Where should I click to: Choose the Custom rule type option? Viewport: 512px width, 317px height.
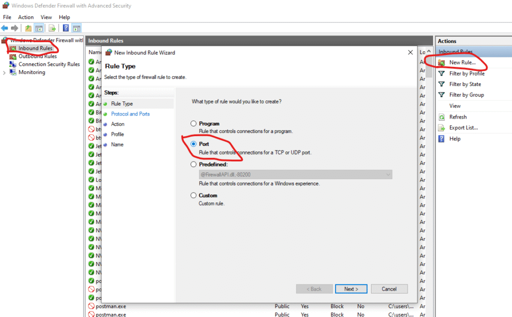tap(193, 195)
